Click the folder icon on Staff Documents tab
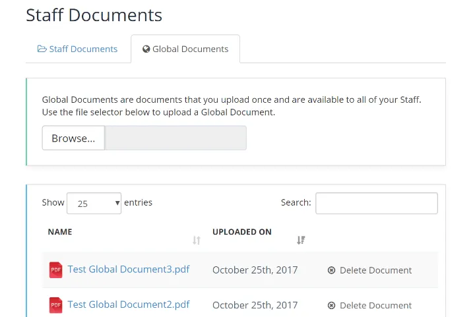Screen dimensions: 475x317 (42, 49)
